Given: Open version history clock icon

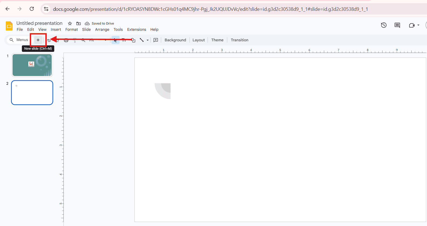Looking at the screenshot, I should (x=384, y=25).
